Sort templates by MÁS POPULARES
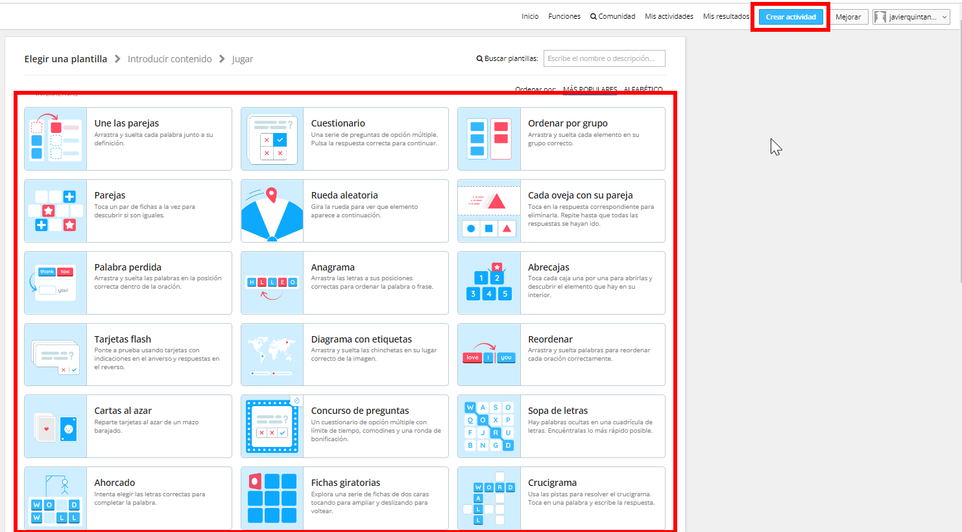 590,90
